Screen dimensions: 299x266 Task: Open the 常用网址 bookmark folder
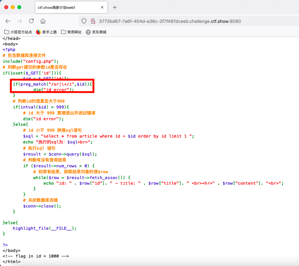click(71, 32)
